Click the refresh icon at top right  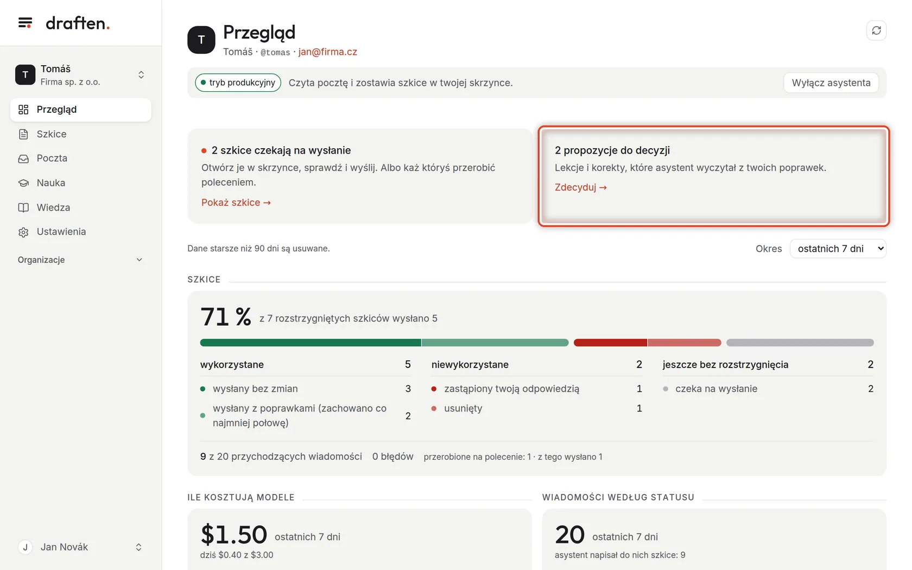(x=876, y=30)
